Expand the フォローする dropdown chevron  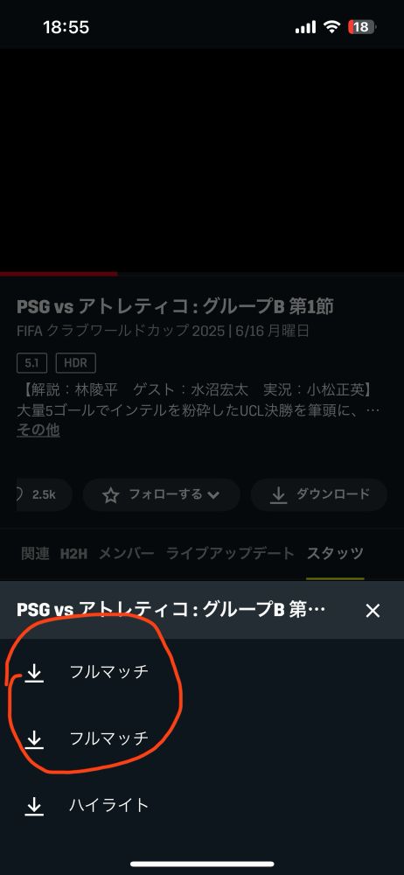coord(213,495)
